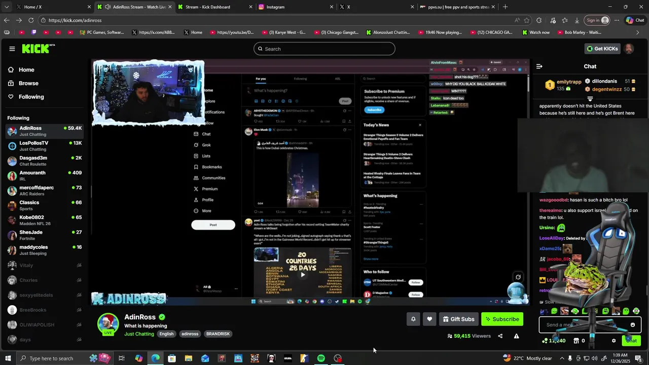Click the BRANDRISK tag
649x365 pixels.
pyautogui.click(x=218, y=334)
